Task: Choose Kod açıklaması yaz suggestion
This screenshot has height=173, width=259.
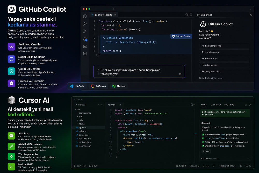Action: 224,46
